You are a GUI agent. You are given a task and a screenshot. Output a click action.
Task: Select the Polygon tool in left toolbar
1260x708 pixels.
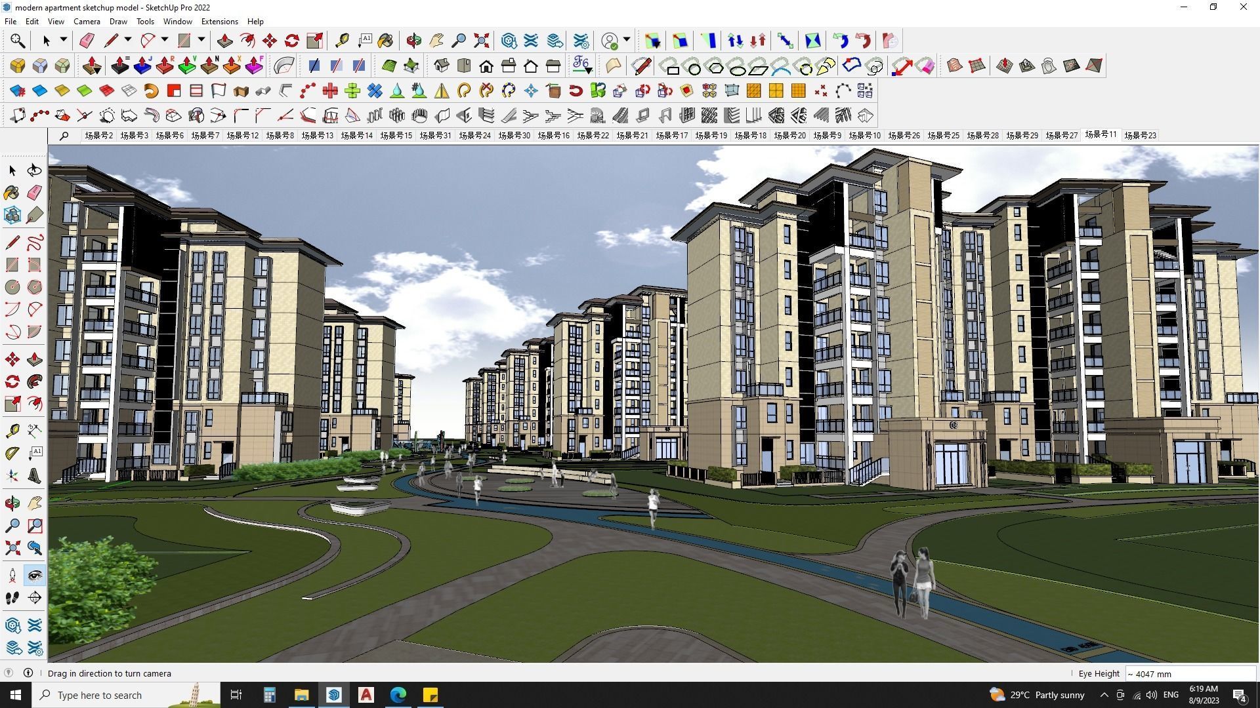tap(35, 287)
